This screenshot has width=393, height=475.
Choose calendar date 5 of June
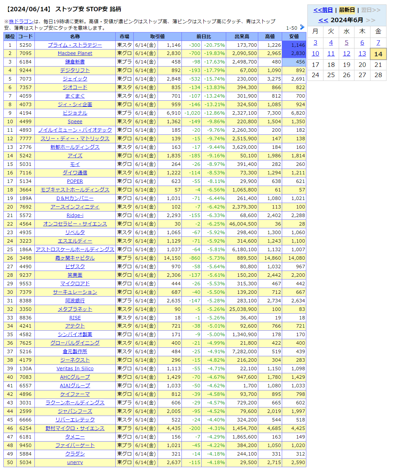coord(347,43)
